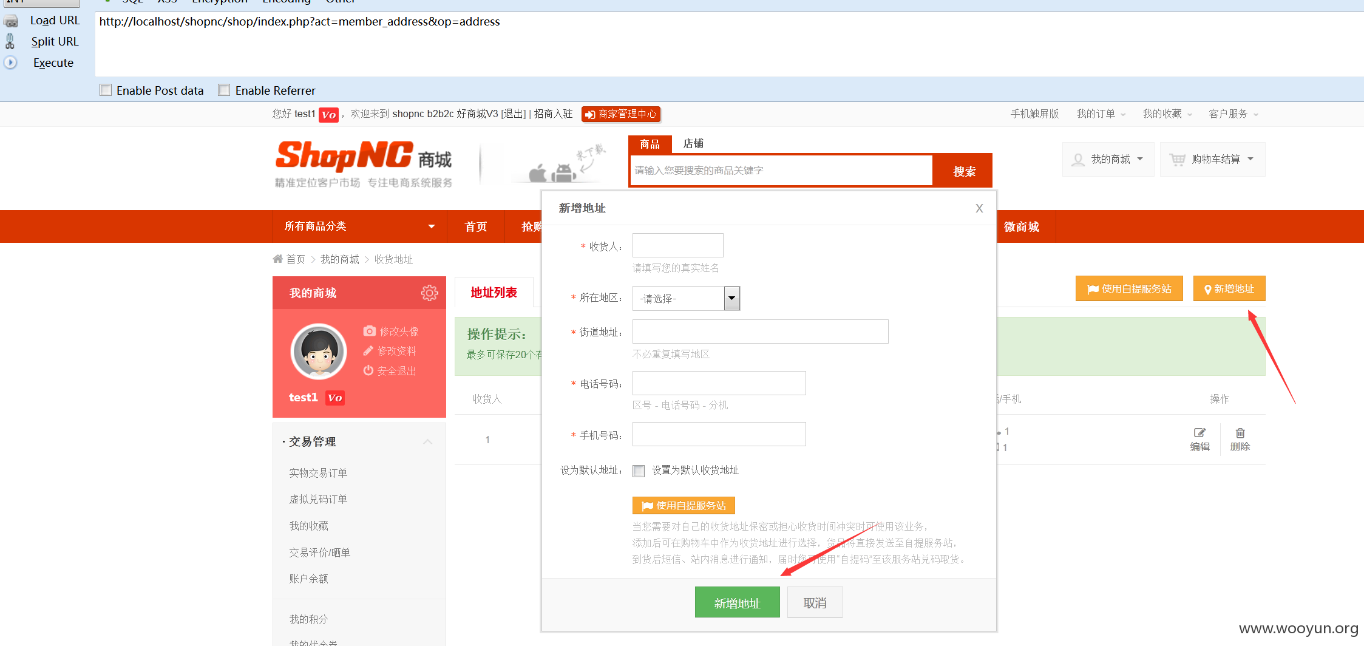Open 我的商城 header dropdown
The width and height of the screenshot is (1364, 646).
click(x=1108, y=159)
